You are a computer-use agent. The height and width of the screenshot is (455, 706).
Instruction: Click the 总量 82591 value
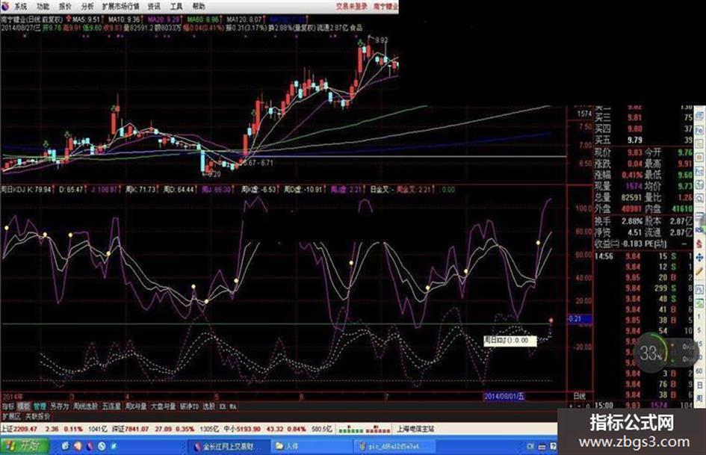tap(632, 197)
